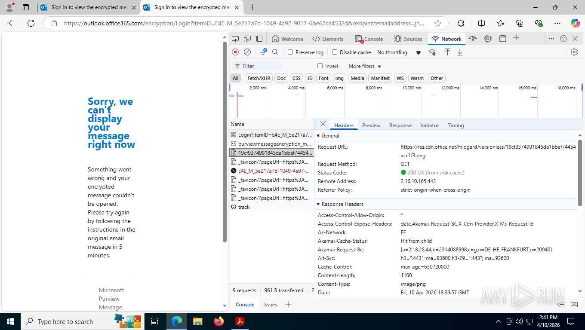Select Img filter type
The height and width of the screenshot is (330, 585).
(339, 78)
